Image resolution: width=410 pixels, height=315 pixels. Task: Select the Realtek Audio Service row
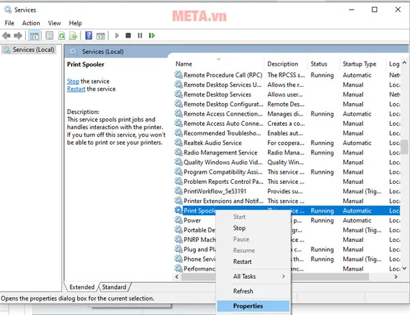[212, 143]
